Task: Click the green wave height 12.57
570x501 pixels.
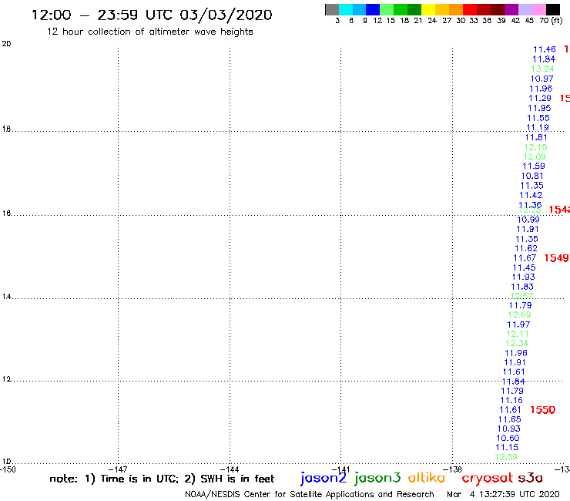Action: point(521,296)
